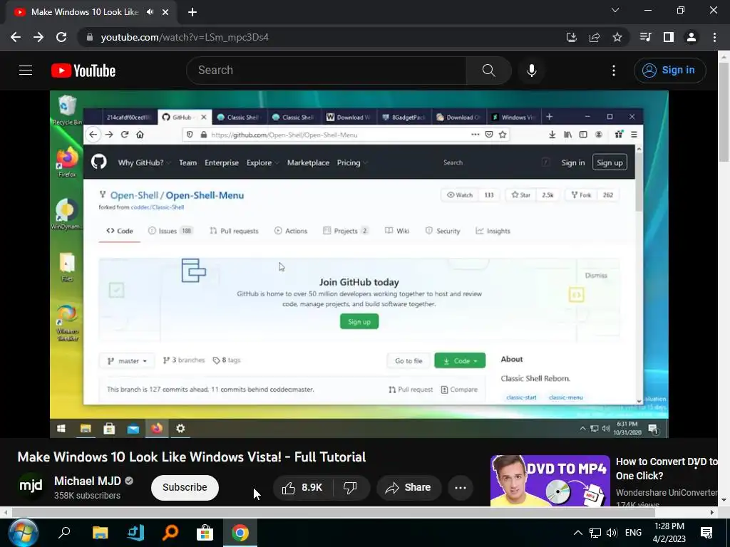Click 'Wondershare UniConverter' channel text
The height and width of the screenshot is (547, 730).
pos(667,492)
